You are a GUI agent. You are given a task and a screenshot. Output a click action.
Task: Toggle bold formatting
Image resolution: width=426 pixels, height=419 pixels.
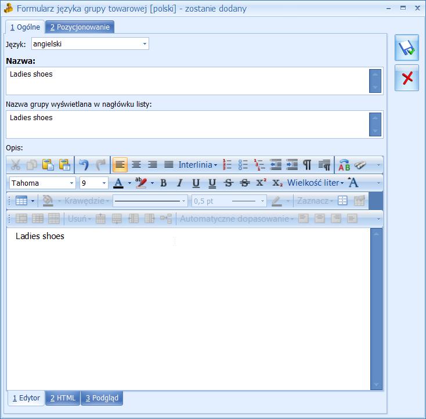(163, 183)
